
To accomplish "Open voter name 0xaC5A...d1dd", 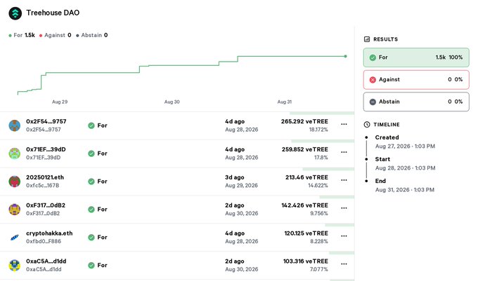I will [x=46, y=261].
